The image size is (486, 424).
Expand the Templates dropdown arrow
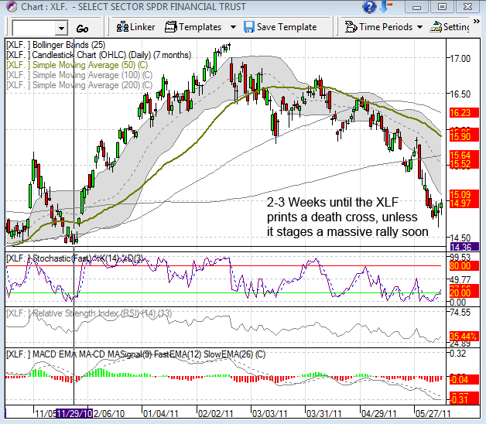coord(233,27)
